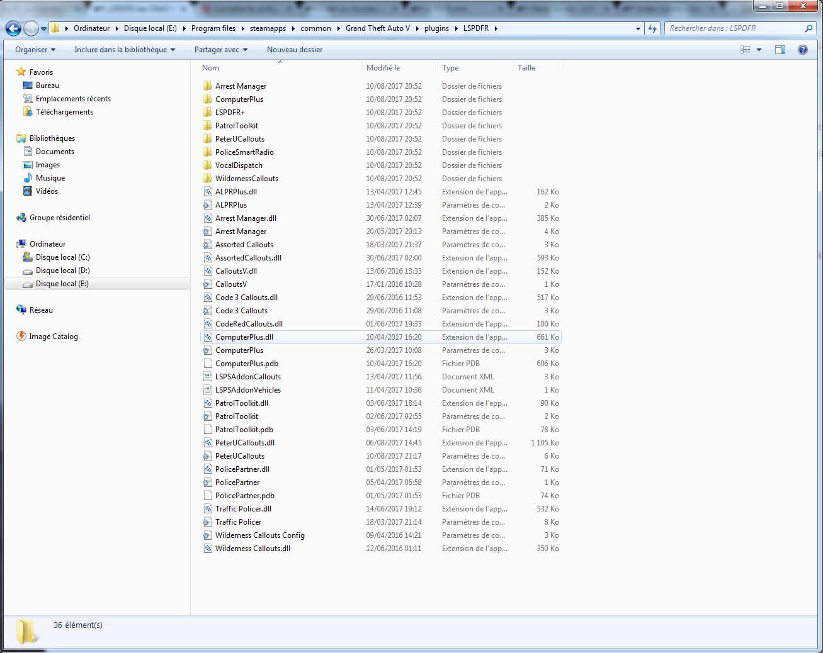The width and height of the screenshot is (823, 653).
Task: Open Disque local (D:) drive
Action: pos(62,271)
